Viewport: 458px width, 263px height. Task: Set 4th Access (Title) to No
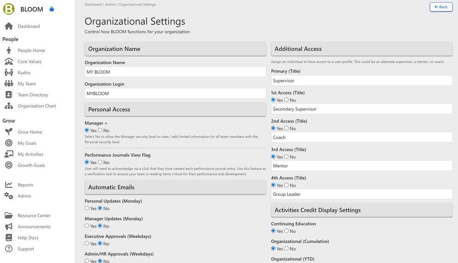click(287, 185)
